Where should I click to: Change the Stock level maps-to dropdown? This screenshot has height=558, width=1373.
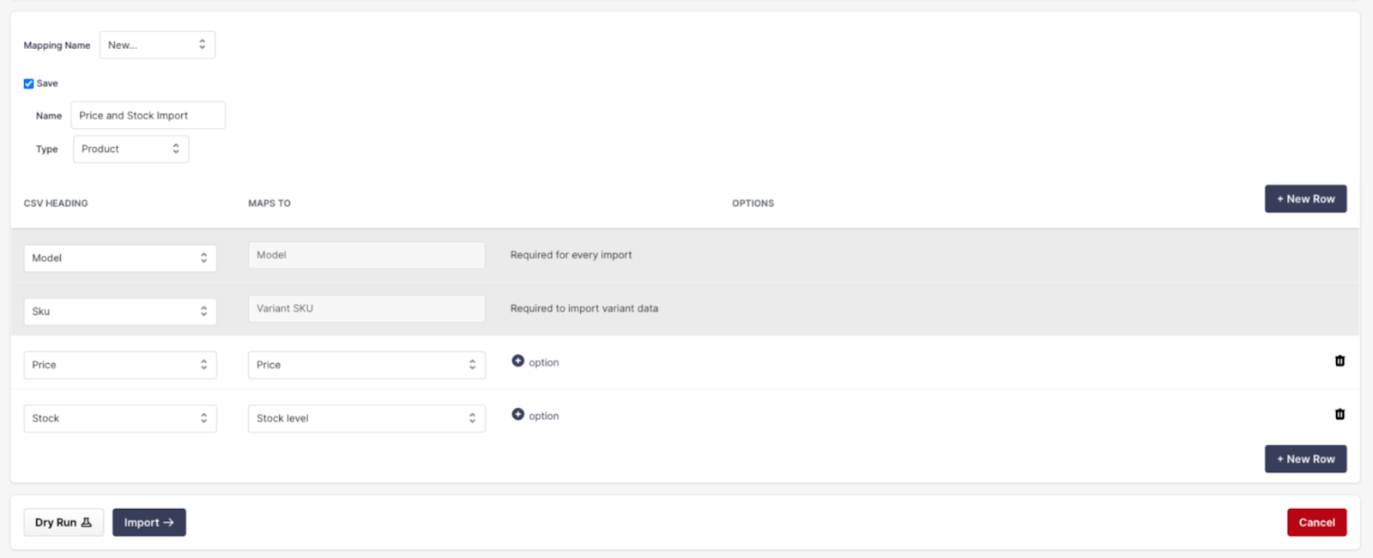(366, 418)
